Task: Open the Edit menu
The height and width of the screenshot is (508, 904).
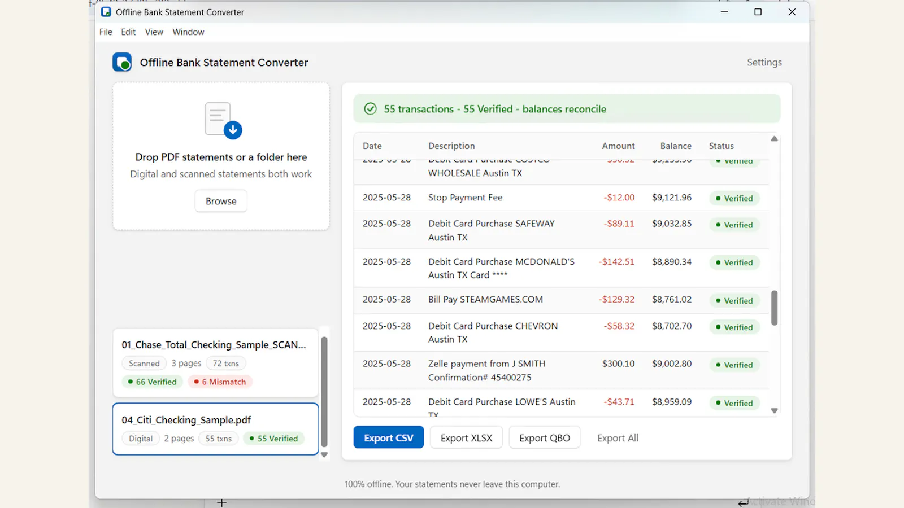Action: pyautogui.click(x=128, y=32)
